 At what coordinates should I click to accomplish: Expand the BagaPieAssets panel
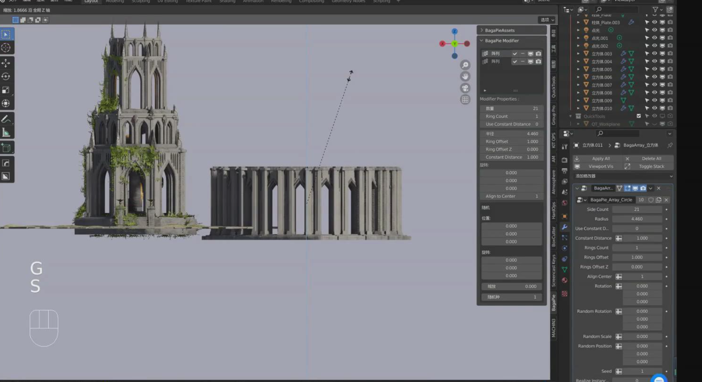tap(500, 30)
